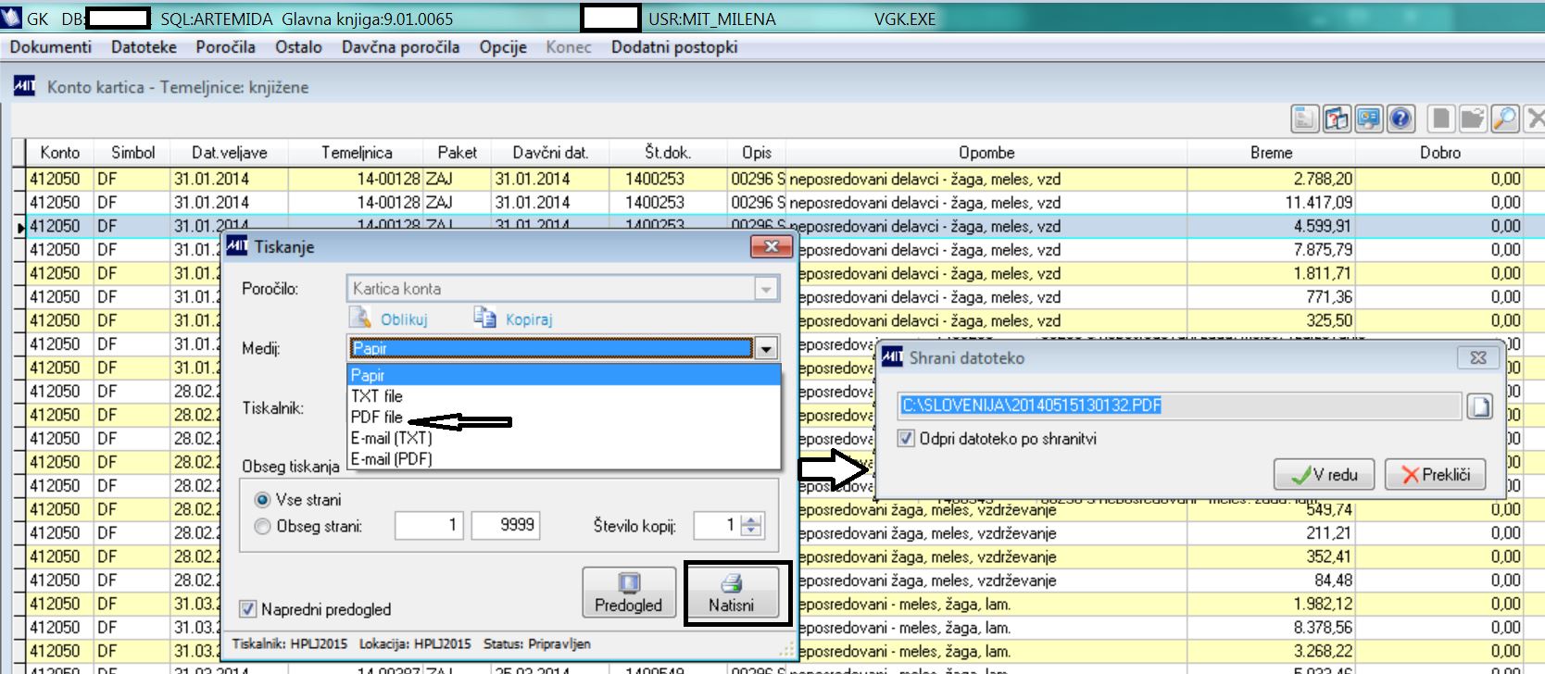
Task: Click the file path input field
Action: coord(1179,406)
